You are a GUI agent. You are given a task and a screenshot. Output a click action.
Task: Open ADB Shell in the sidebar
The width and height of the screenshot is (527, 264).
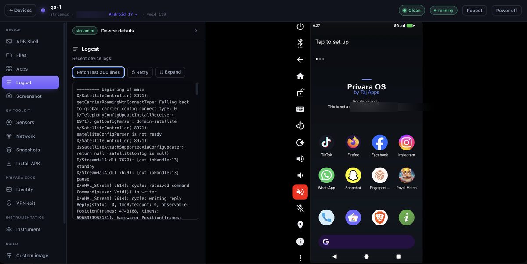pos(30,42)
